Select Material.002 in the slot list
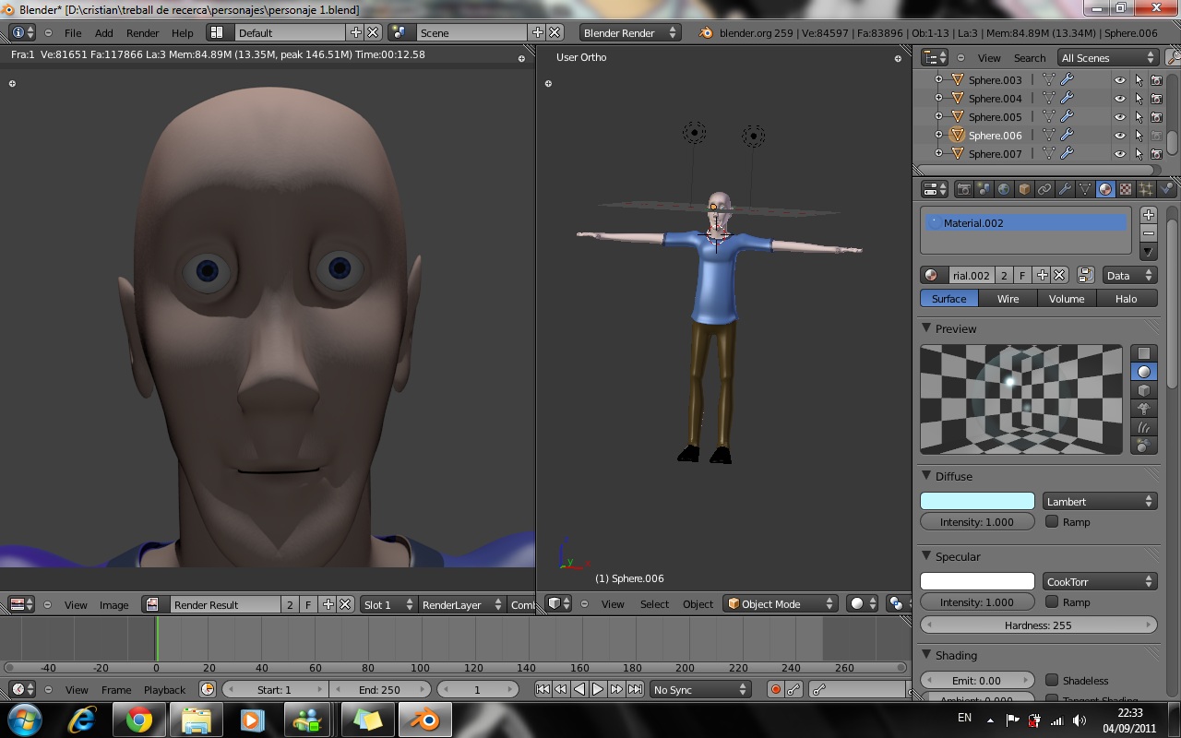 tap(1026, 222)
